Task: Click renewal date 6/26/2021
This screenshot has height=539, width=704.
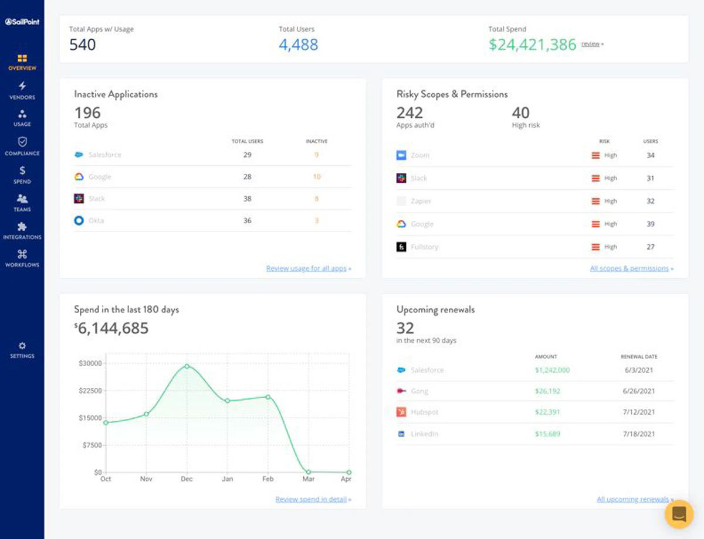Action: [x=639, y=391]
